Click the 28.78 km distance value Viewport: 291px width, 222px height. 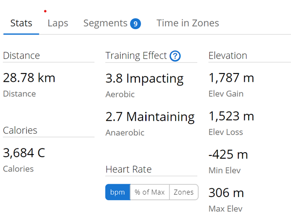click(29, 78)
